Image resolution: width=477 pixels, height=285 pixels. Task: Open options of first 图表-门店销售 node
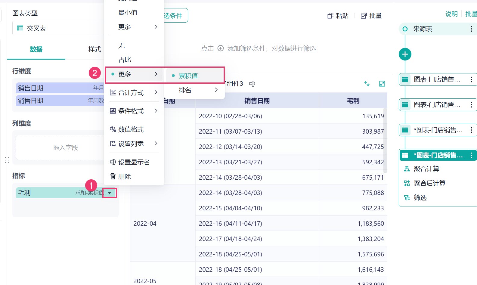(472, 79)
